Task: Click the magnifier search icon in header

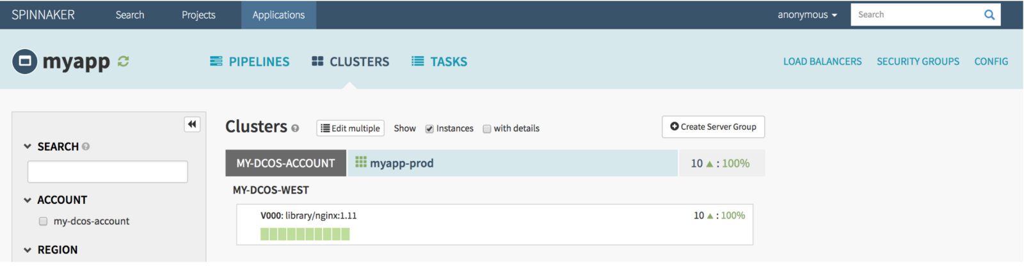Action: coord(989,15)
